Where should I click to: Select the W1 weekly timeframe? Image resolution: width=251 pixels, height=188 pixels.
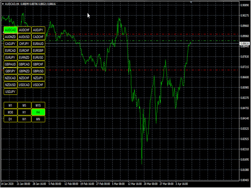coord(24,119)
